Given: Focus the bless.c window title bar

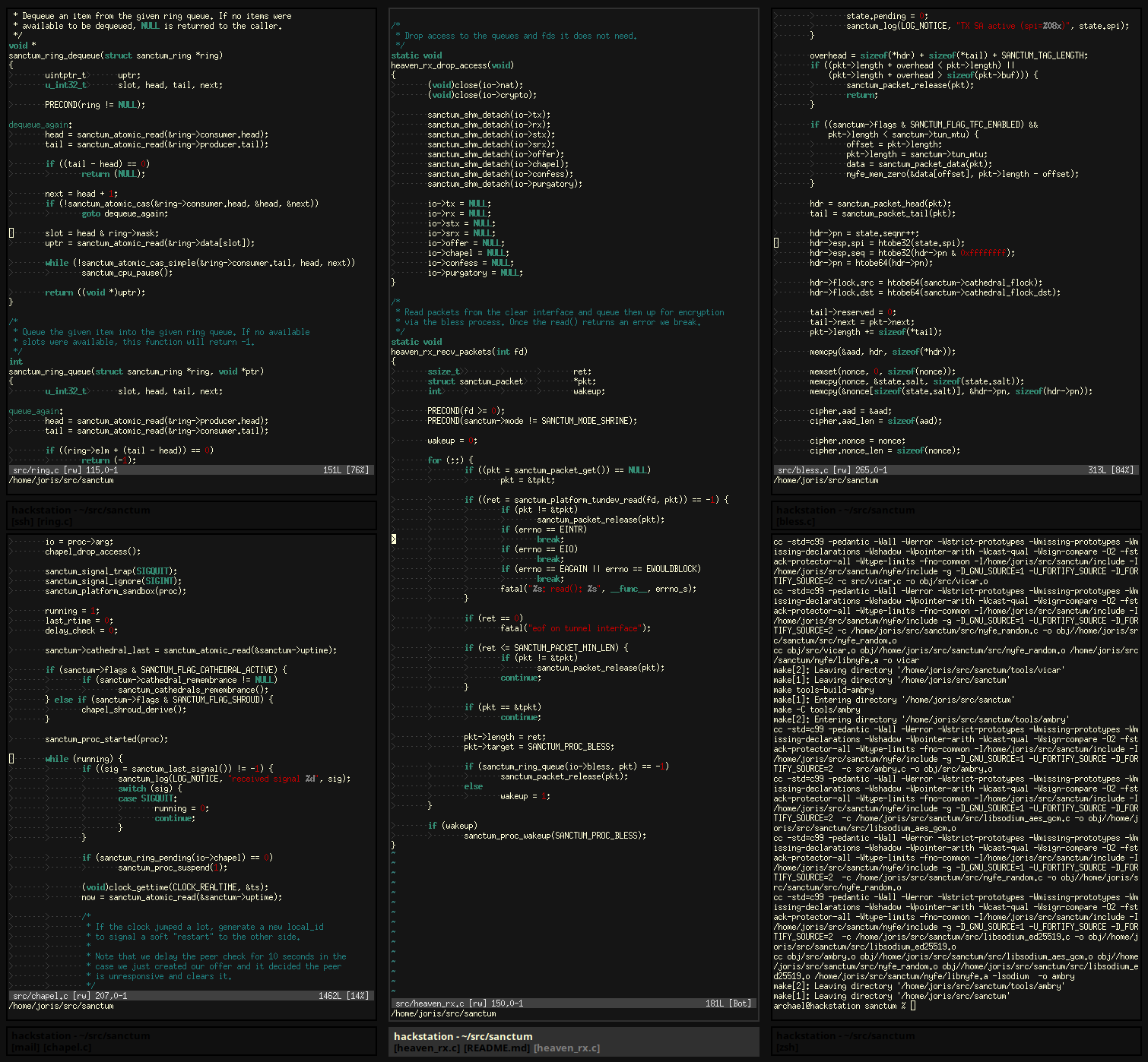Looking at the screenshot, I should [x=956, y=515].
